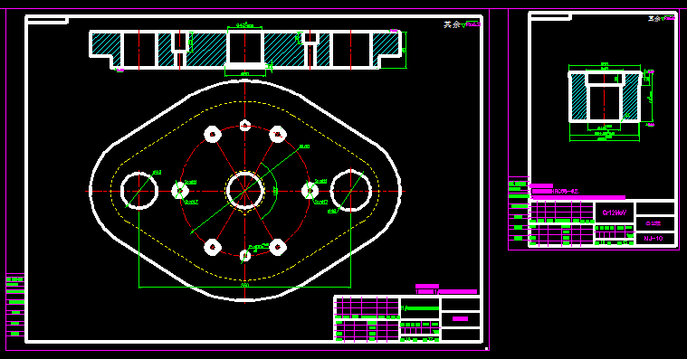Select the lower-left bolt hole

tap(213, 248)
